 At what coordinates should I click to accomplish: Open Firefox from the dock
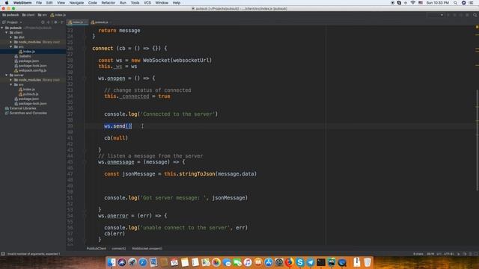pos(290,262)
